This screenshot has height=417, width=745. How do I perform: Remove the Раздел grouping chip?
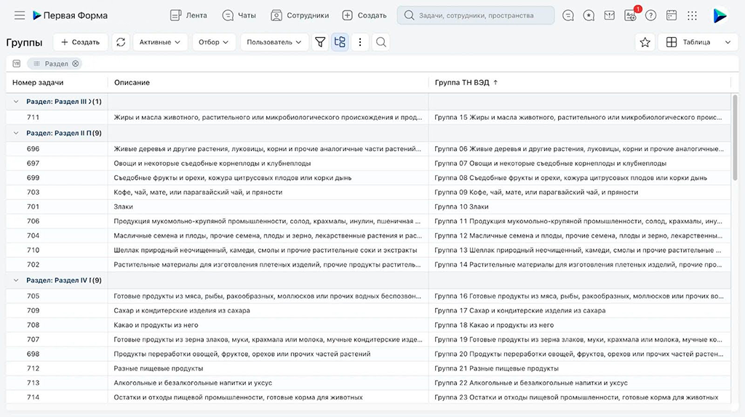[x=76, y=64]
